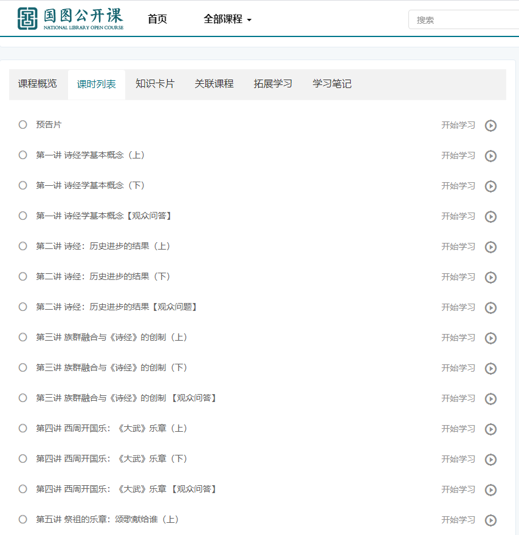This screenshot has height=535, width=519.
Task: Go to 首页 in the top navigation
Action: tap(157, 19)
